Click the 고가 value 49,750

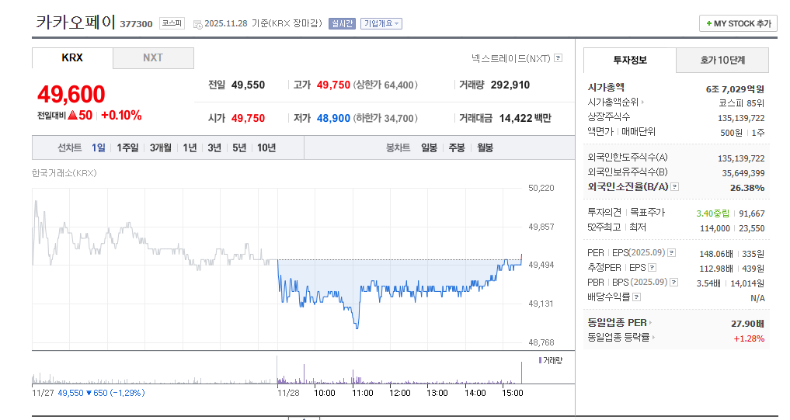pos(333,85)
